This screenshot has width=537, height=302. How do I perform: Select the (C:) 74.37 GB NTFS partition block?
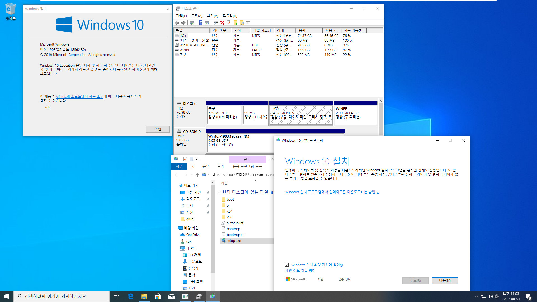coord(301,113)
